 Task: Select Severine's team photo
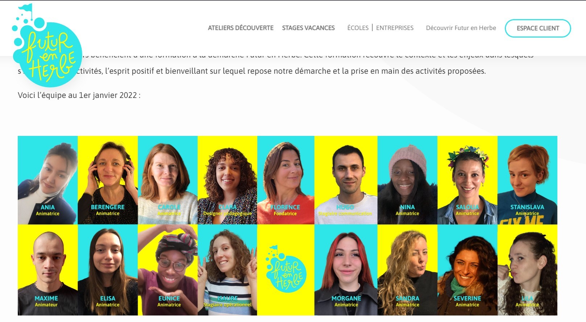[467, 270]
